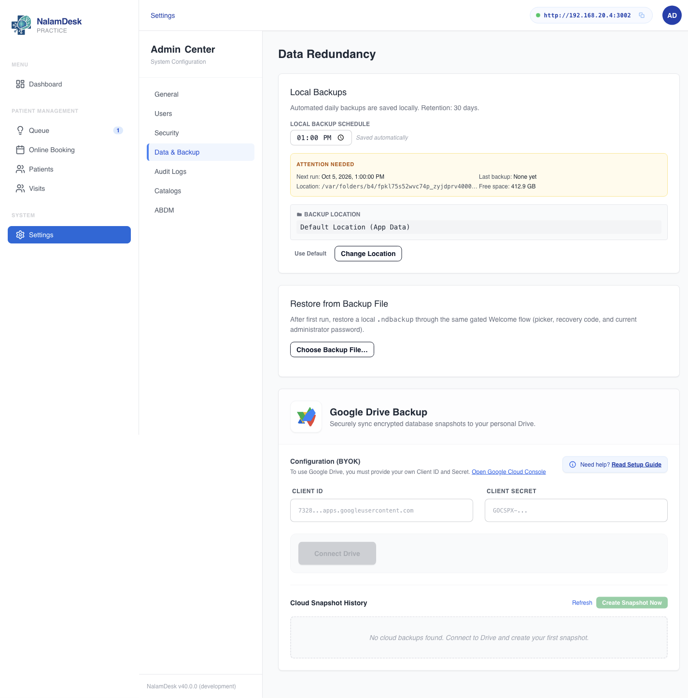Open the Catalogs section
This screenshot has height=698, width=688.
tap(201, 191)
